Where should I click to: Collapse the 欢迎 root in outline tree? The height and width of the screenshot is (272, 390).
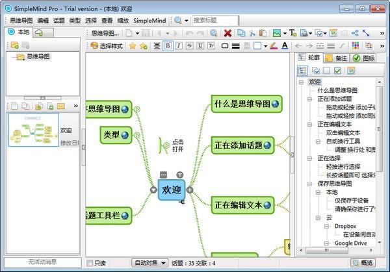(x=301, y=82)
